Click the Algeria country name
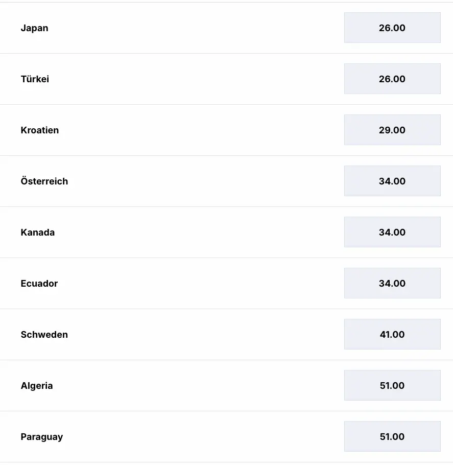Viewport: 453px width, 465px height. [37, 386]
